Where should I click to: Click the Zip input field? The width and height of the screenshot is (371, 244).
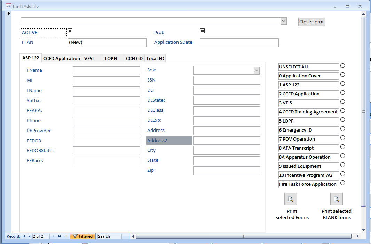227,171
